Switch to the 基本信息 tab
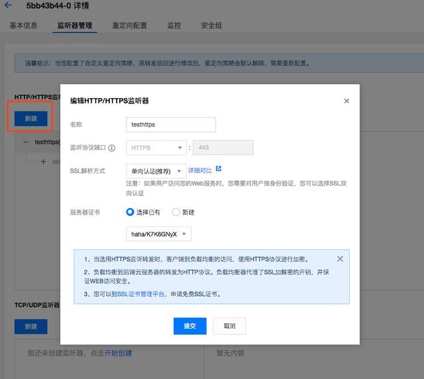Viewport: 424px width, 379px height. 23,26
